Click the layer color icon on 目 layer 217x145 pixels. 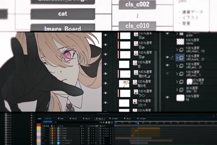135,63
